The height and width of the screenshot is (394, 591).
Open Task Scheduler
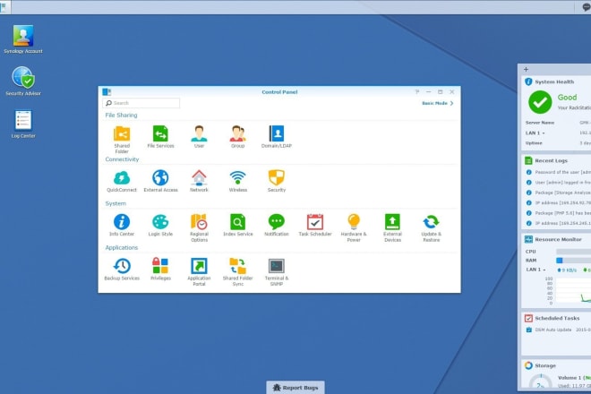tap(315, 225)
